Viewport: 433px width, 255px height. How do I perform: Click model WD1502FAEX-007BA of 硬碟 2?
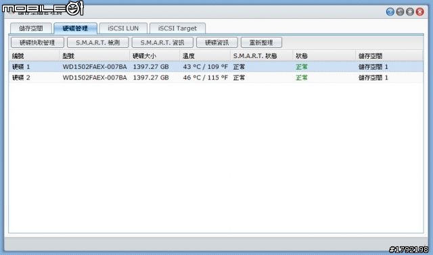95,78
